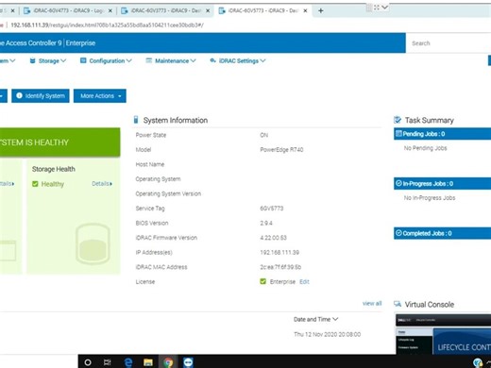The width and height of the screenshot is (491, 368).
Task: Click the Task Summary icon
Action: (x=398, y=120)
